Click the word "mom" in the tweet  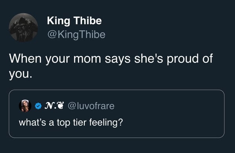tap(87, 59)
